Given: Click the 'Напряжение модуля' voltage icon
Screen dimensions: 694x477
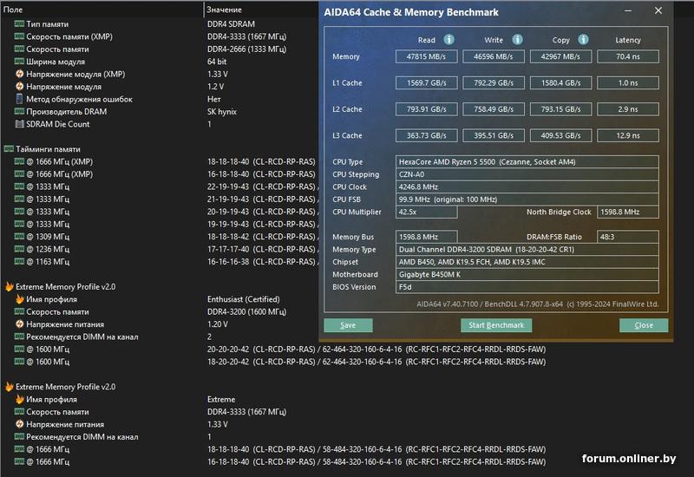Looking at the screenshot, I should (x=19, y=86).
